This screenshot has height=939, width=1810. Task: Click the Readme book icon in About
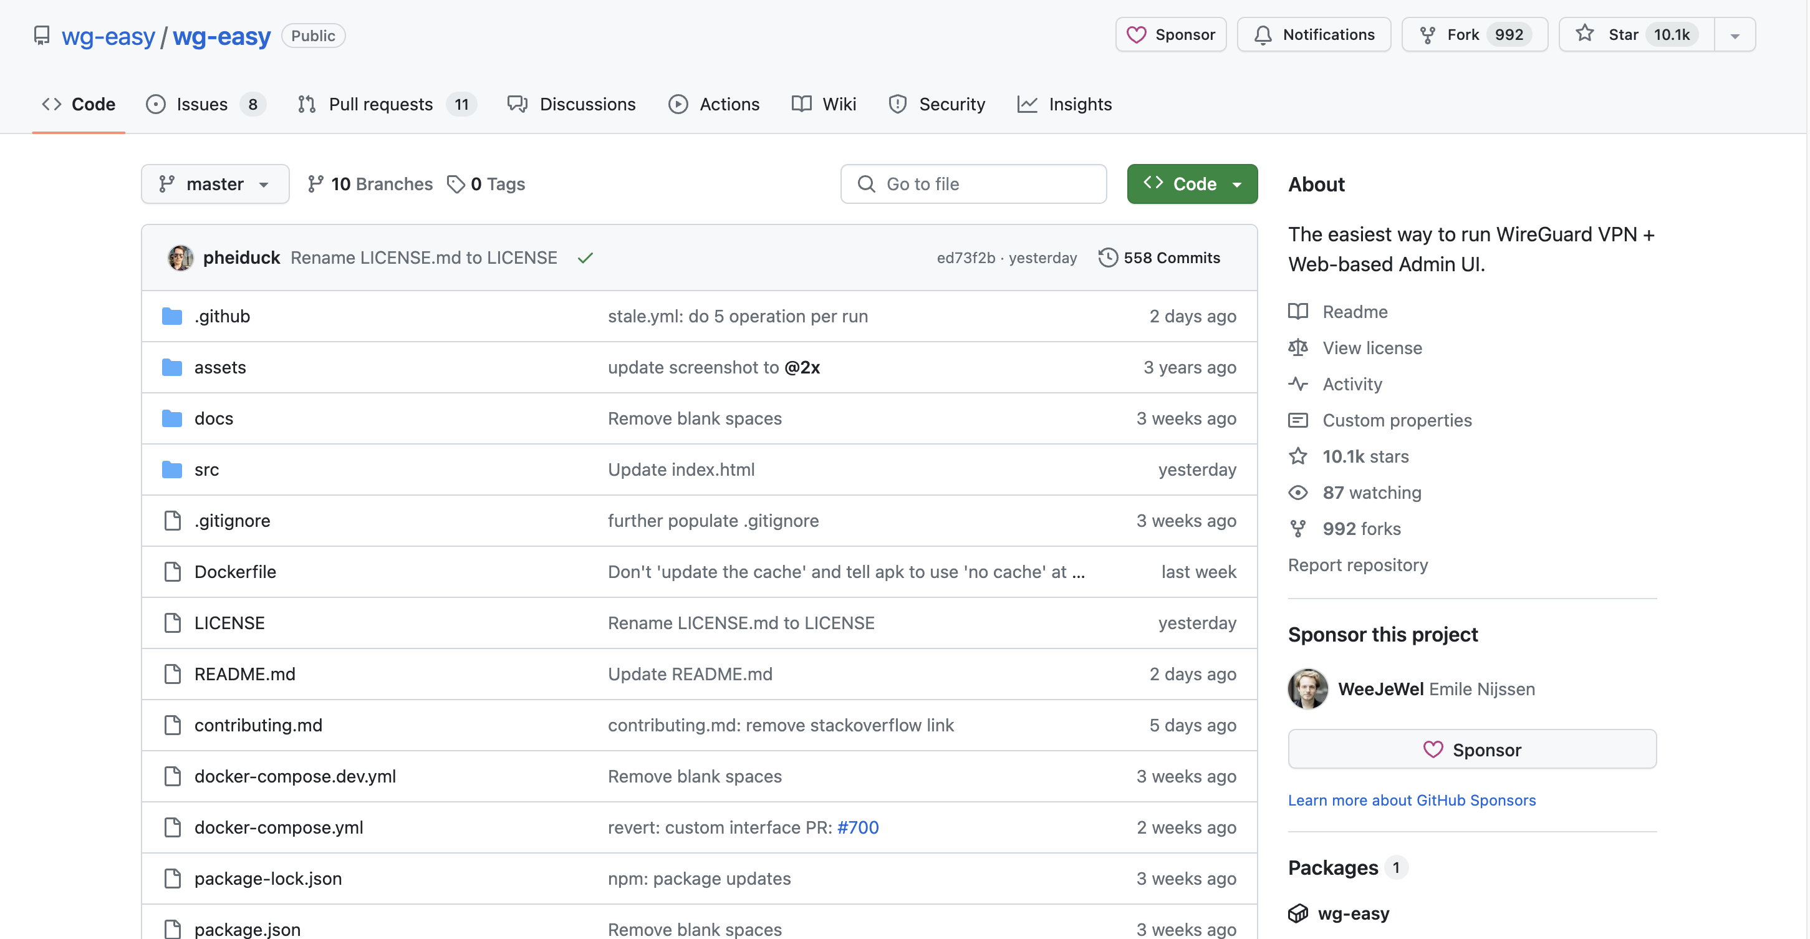pos(1297,311)
